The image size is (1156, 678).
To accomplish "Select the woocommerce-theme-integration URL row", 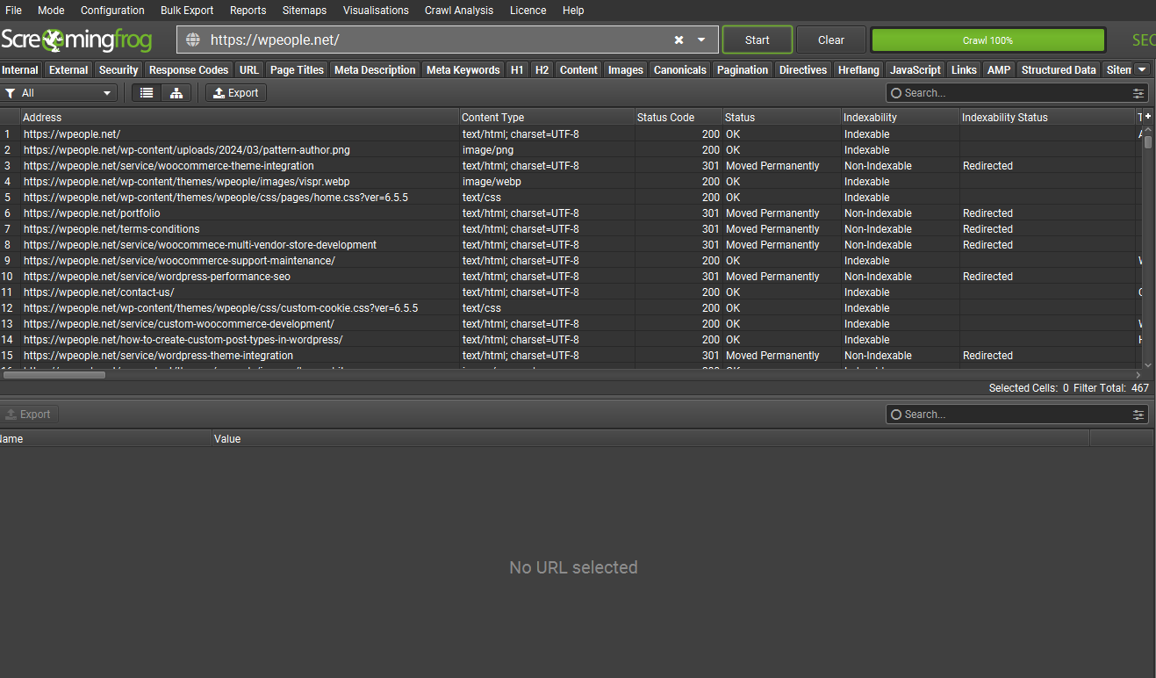I will 571,166.
